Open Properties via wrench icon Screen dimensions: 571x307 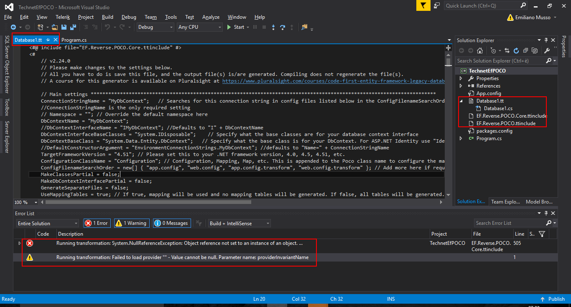click(x=547, y=50)
